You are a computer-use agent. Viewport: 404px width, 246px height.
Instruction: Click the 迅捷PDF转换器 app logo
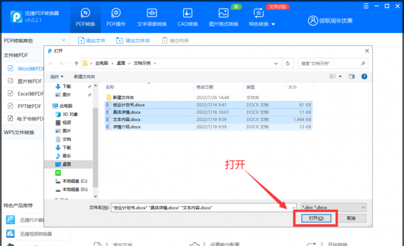point(16,17)
